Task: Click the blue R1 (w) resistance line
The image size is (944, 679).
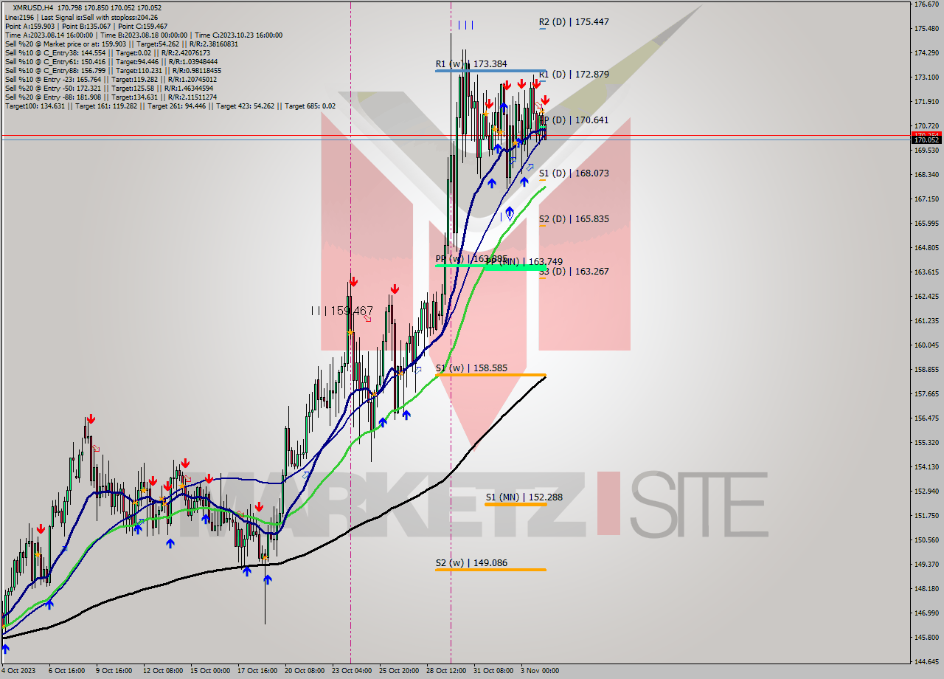Action: (x=490, y=71)
